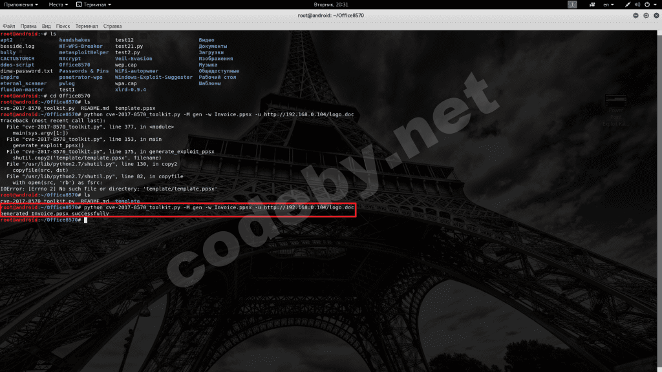Click the title bar text root@android: ~/Office8570
Viewport: 662px width, 372px height.
330,15
